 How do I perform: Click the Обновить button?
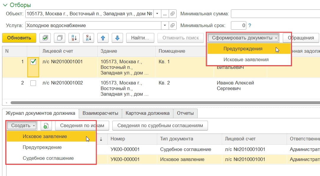(19, 38)
